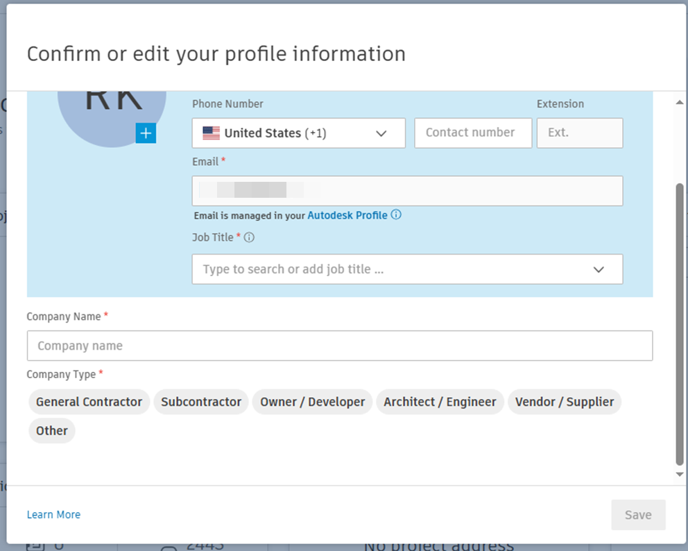
Task: Click the Autodesk Profile link
Action: (x=347, y=215)
